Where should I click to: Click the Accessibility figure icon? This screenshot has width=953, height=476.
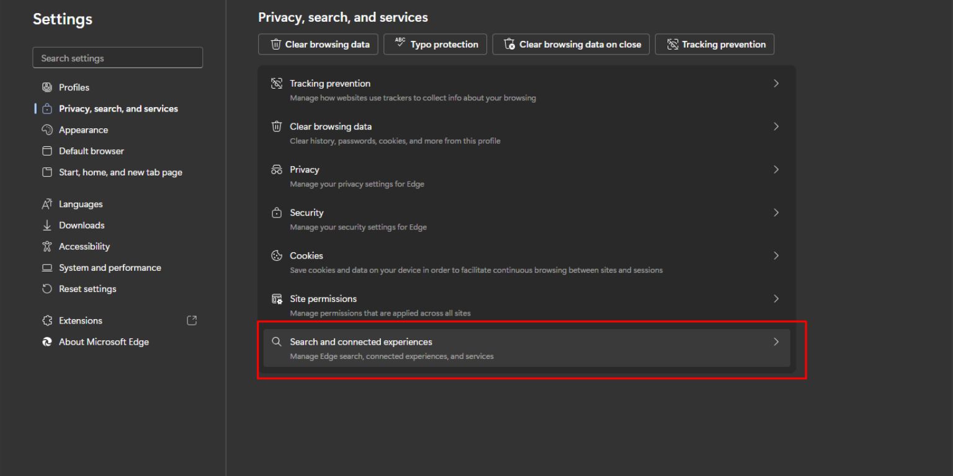point(47,247)
